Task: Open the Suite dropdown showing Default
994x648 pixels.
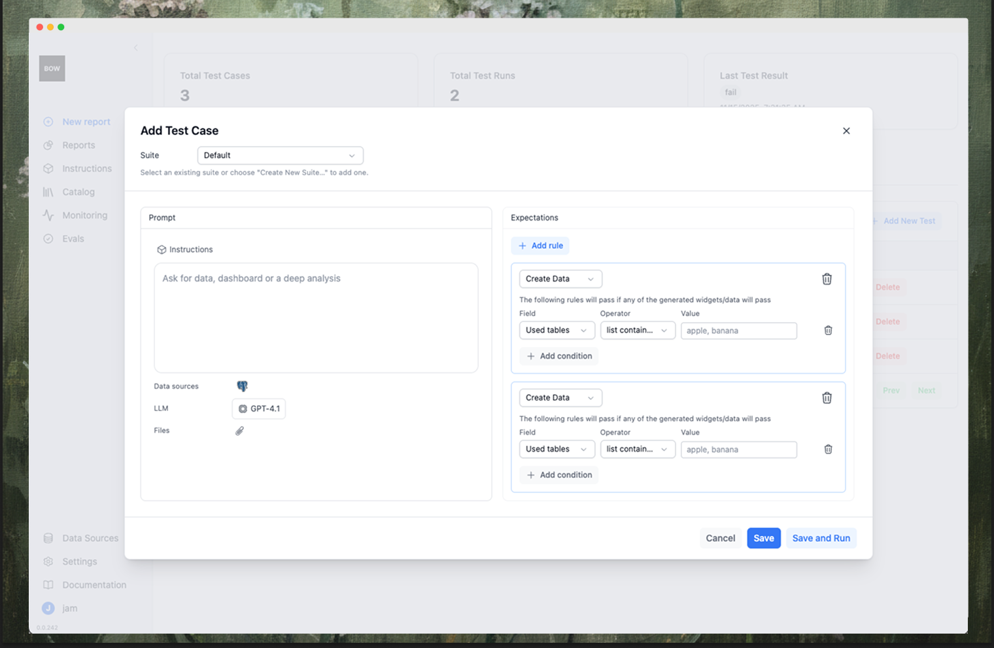Action: pyautogui.click(x=280, y=155)
